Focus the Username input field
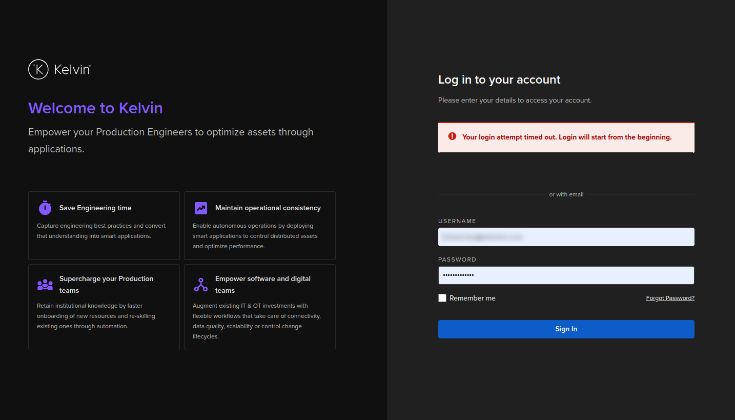This screenshot has width=735, height=420. 566,237
